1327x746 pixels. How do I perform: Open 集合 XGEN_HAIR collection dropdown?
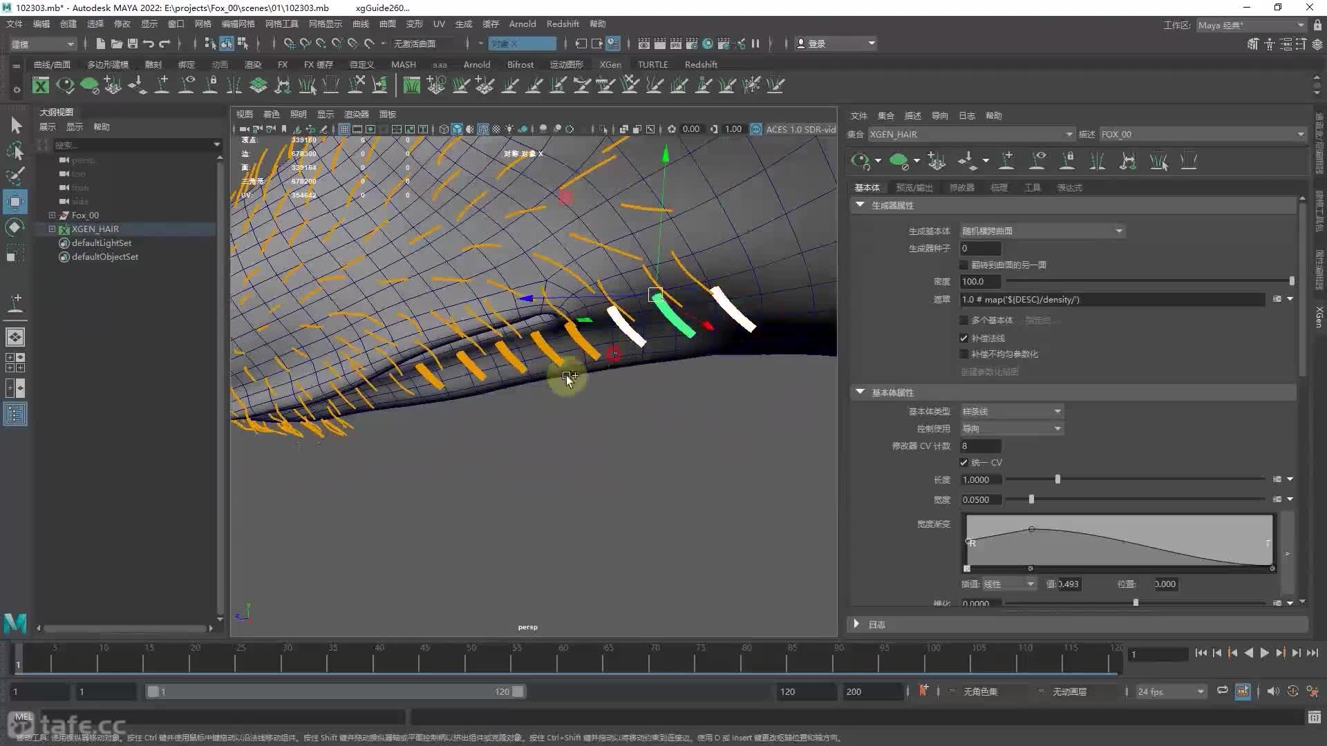[971, 134]
